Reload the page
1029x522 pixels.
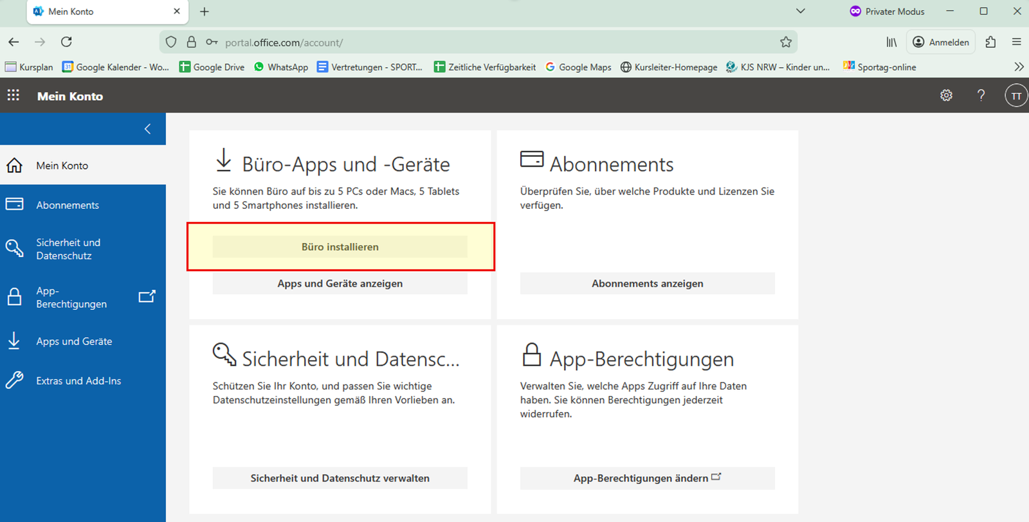pos(66,42)
